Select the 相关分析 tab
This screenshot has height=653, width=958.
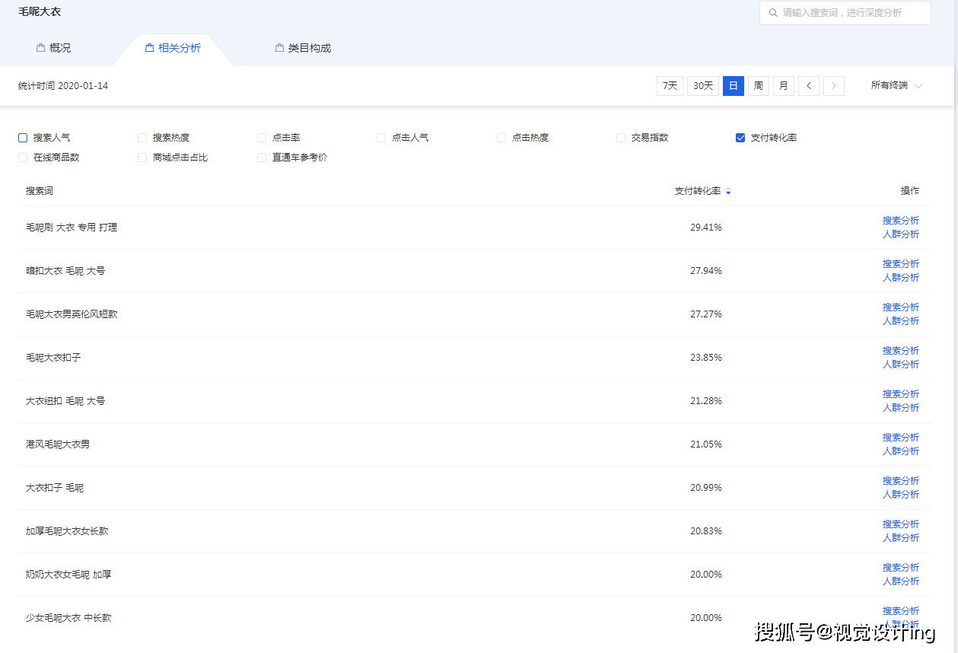(173, 48)
